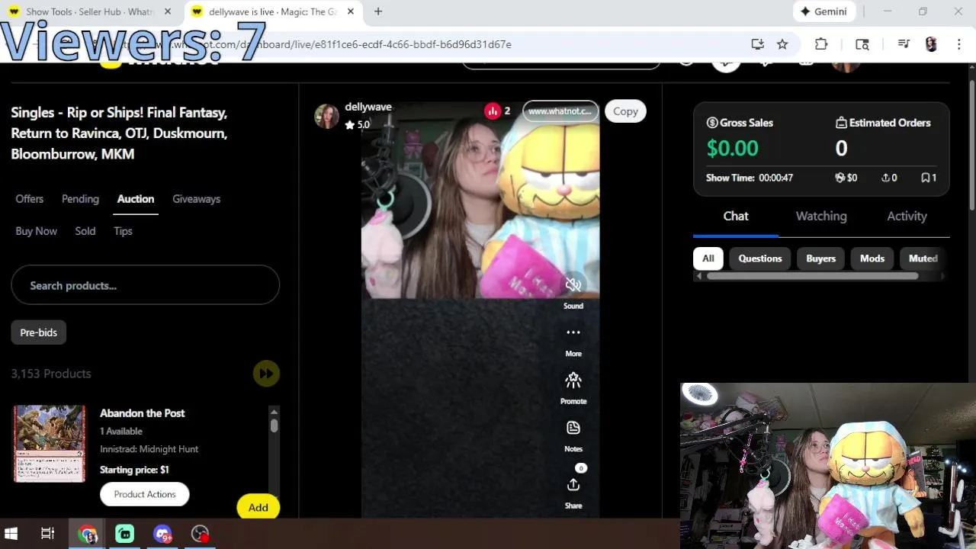Close the Show Tools Seller Hub tab
Screen dimensions: 976x549
click(x=168, y=11)
